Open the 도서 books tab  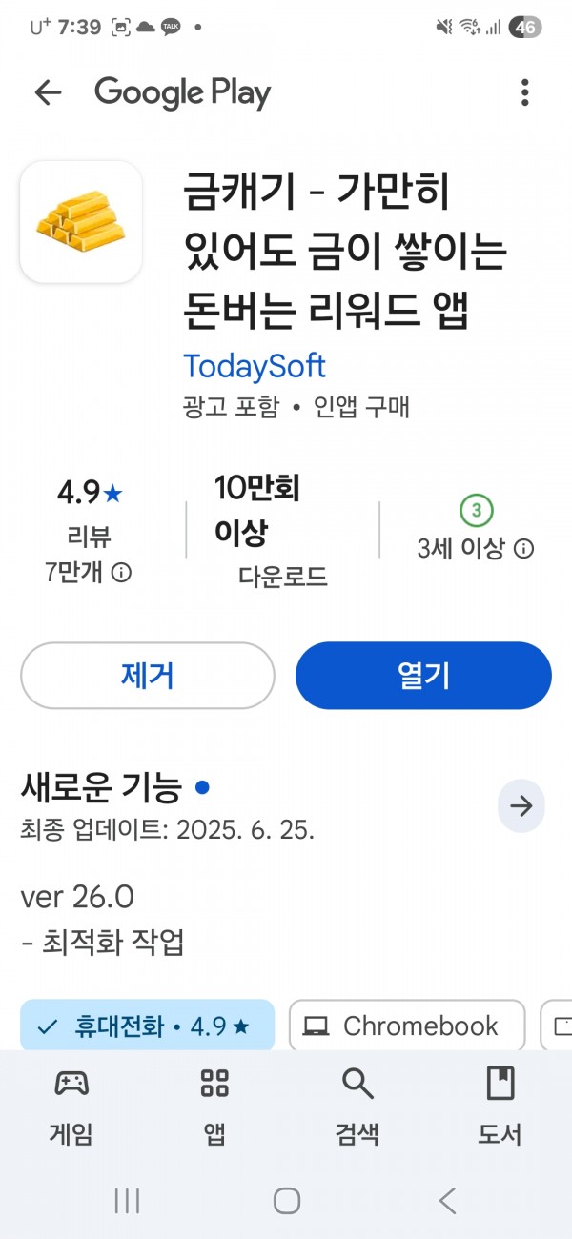pyautogui.click(x=500, y=1106)
